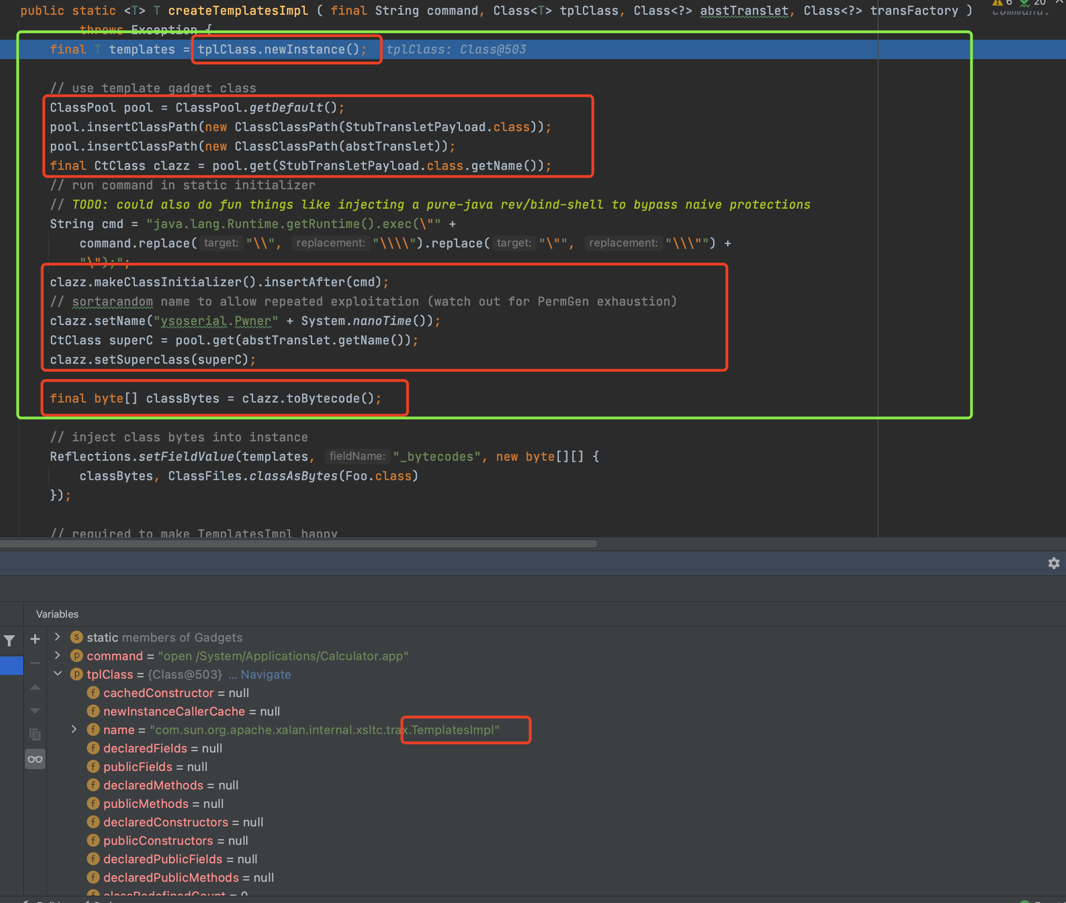
Task: Click inline hint 'tplClass: Class@503'
Action: tap(456, 49)
